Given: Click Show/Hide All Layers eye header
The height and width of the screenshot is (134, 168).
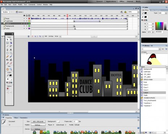Looking at the screenshot, I should pos(24,16).
